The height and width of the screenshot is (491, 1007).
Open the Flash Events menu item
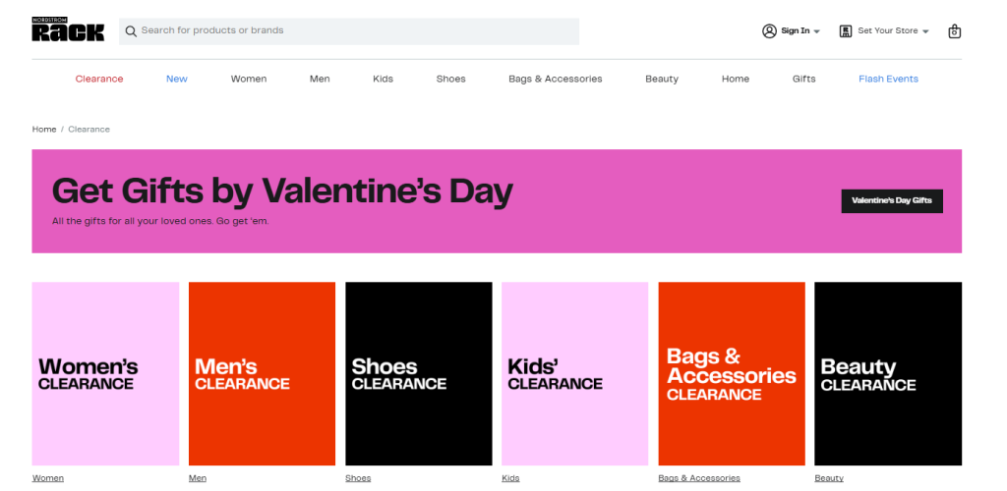(x=888, y=79)
